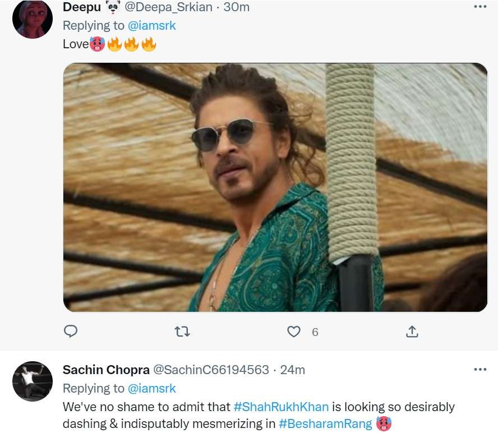
Task: Click Deepu's profile picture
Action: click(33, 18)
